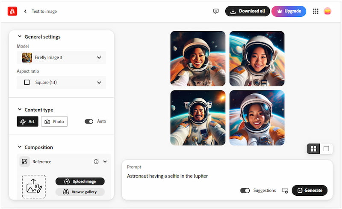Click the Upgrade button
The height and width of the screenshot is (209, 342).
[x=289, y=11]
